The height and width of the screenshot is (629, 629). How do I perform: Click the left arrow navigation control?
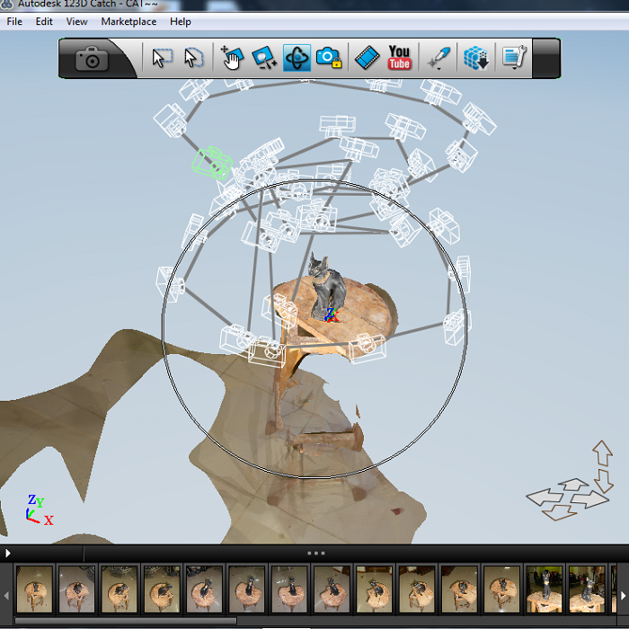pyautogui.click(x=544, y=498)
